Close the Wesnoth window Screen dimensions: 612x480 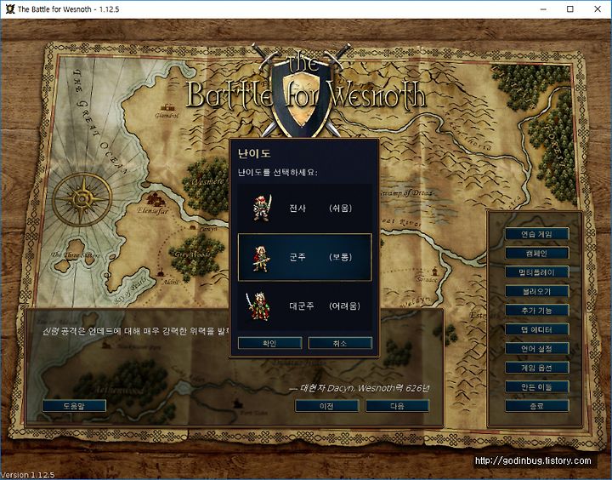pos(598,9)
